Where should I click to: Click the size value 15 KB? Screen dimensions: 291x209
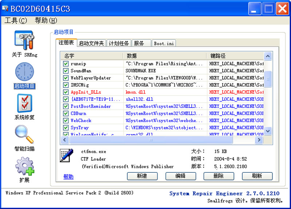220,152
